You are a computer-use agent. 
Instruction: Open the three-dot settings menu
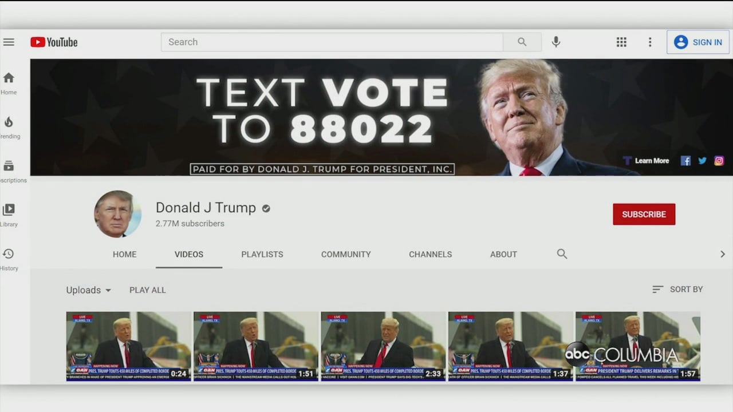[x=649, y=42]
